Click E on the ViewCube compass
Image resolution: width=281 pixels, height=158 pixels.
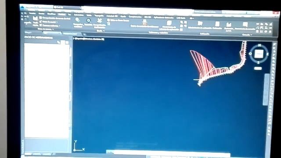[x=267, y=54]
